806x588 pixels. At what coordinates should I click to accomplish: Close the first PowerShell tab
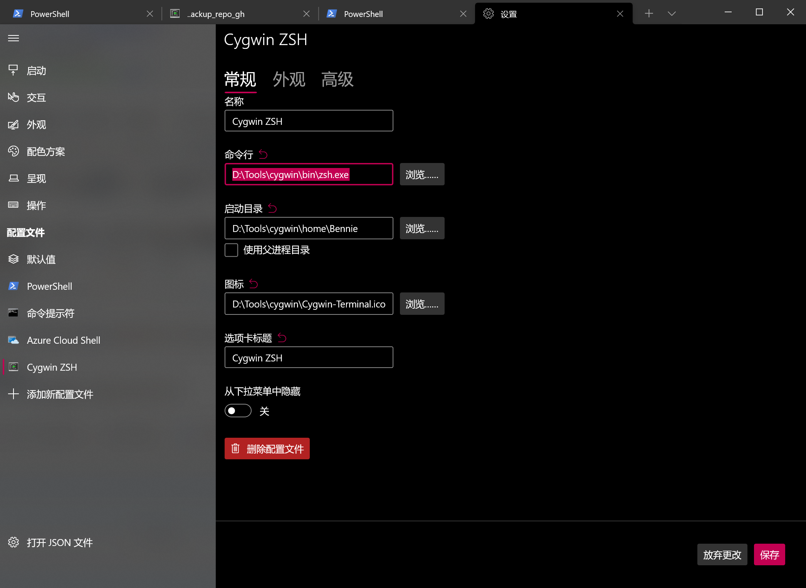150,14
